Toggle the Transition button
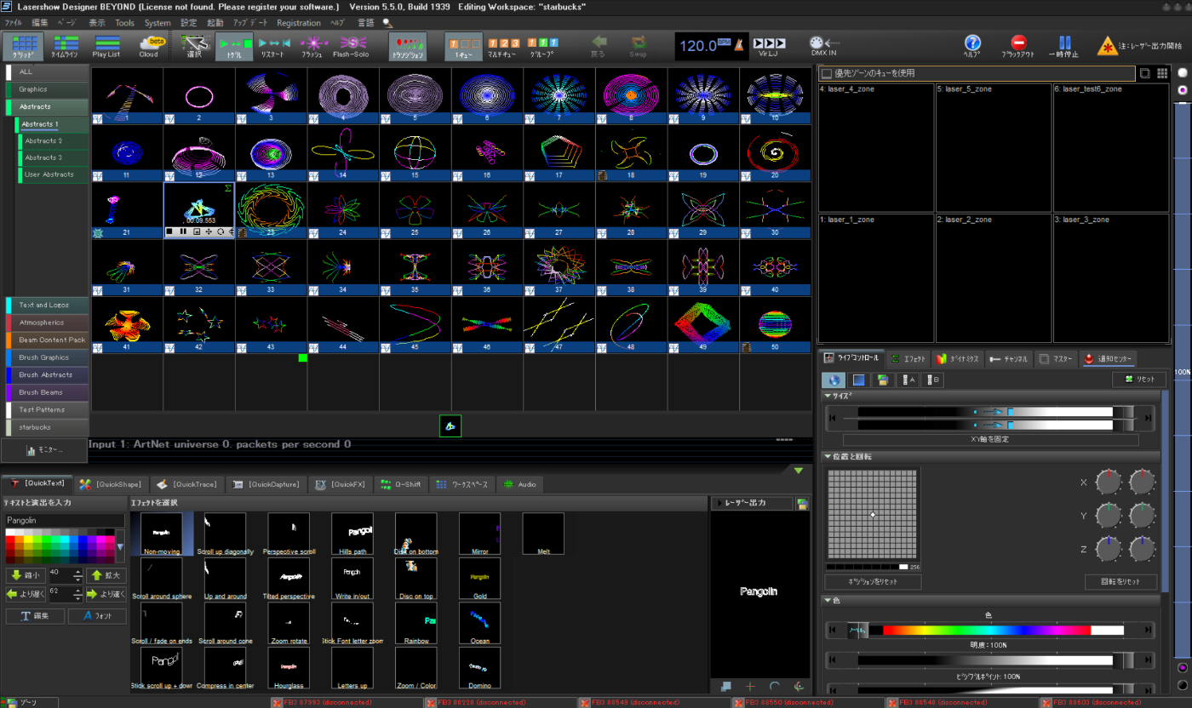1192x708 pixels. [408, 46]
